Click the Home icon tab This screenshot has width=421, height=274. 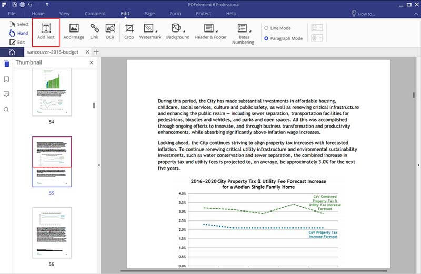[12, 52]
